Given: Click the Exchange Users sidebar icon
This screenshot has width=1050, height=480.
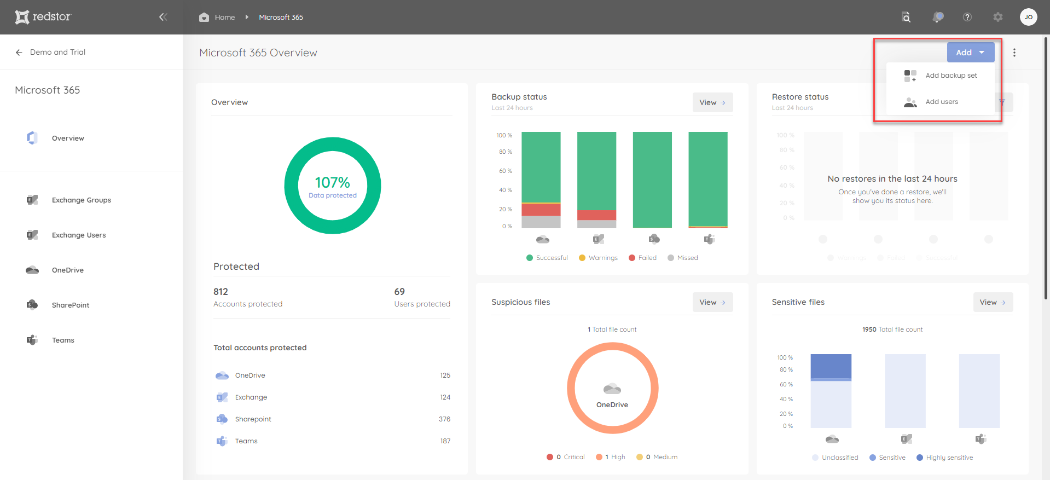Looking at the screenshot, I should [x=32, y=235].
